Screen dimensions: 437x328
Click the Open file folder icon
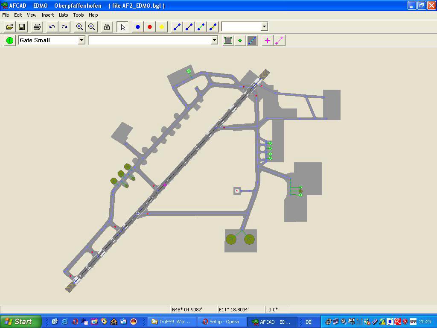(9, 27)
